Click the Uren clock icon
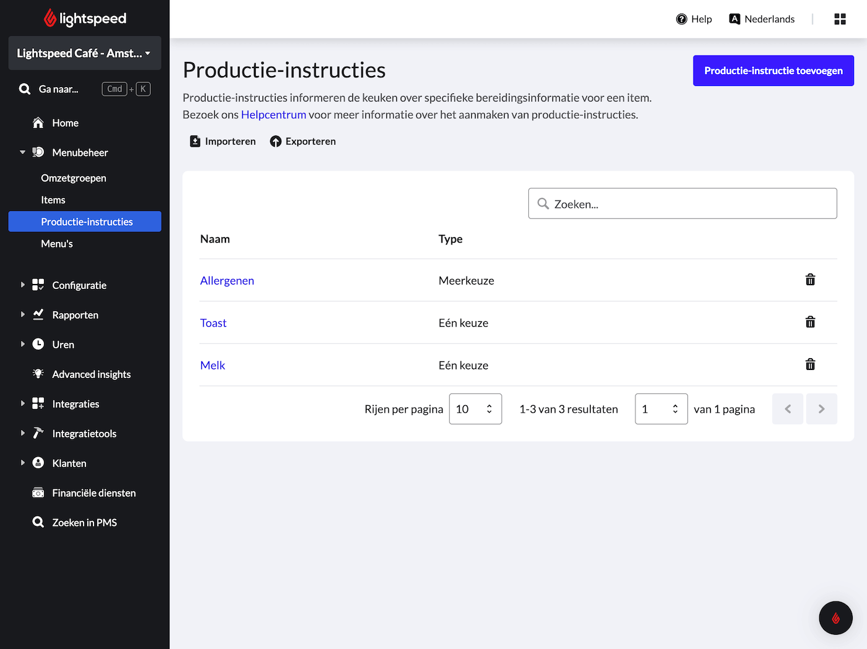Image resolution: width=867 pixels, height=649 pixels. [38, 344]
